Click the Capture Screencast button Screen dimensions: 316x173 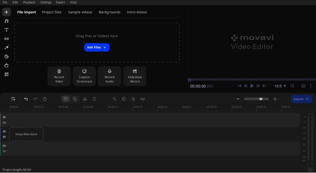pyautogui.click(x=84, y=76)
